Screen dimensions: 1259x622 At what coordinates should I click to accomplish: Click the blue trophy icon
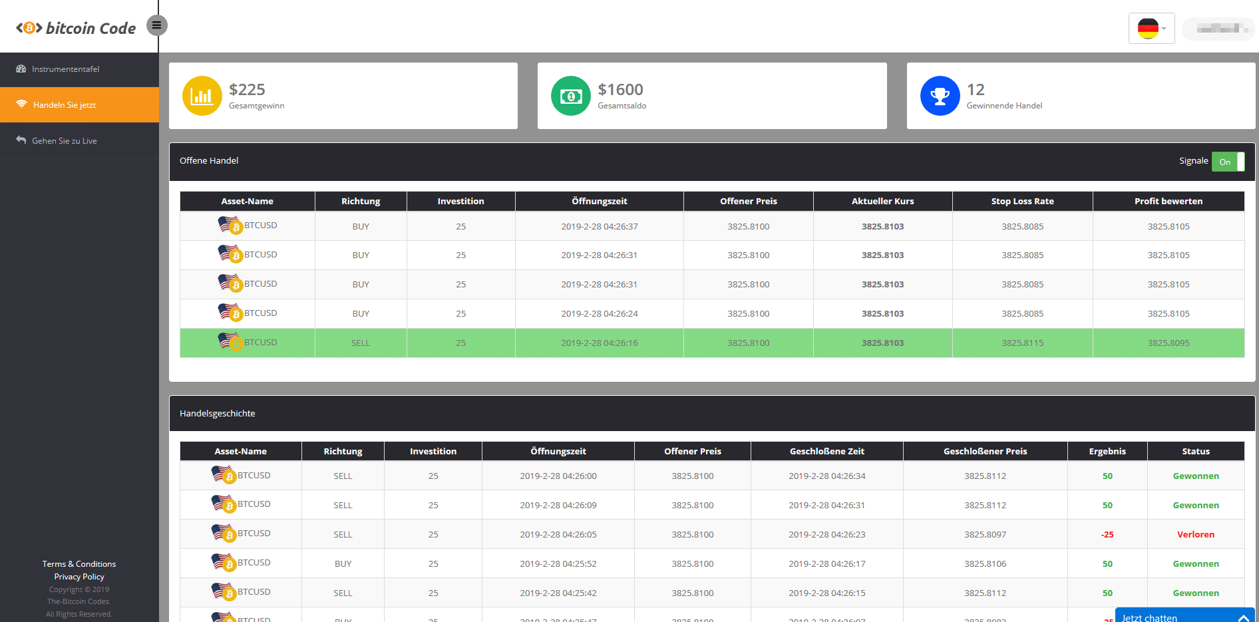[x=940, y=96]
